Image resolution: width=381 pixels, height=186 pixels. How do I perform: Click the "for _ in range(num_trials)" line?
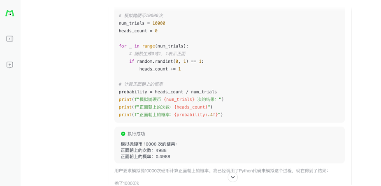pyautogui.click(x=153, y=46)
